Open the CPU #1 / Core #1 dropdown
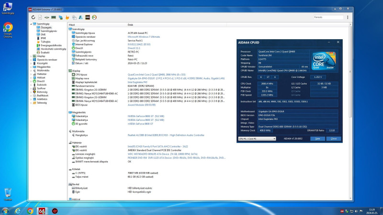The height and width of the screenshot is (215, 383). [257, 139]
